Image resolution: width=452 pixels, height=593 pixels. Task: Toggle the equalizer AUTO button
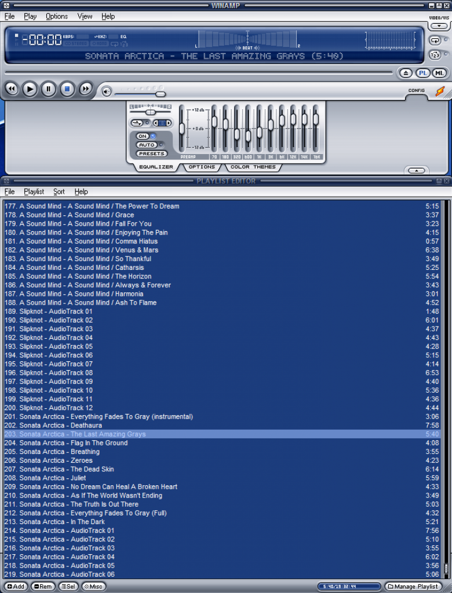pyautogui.click(x=147, y=145)
